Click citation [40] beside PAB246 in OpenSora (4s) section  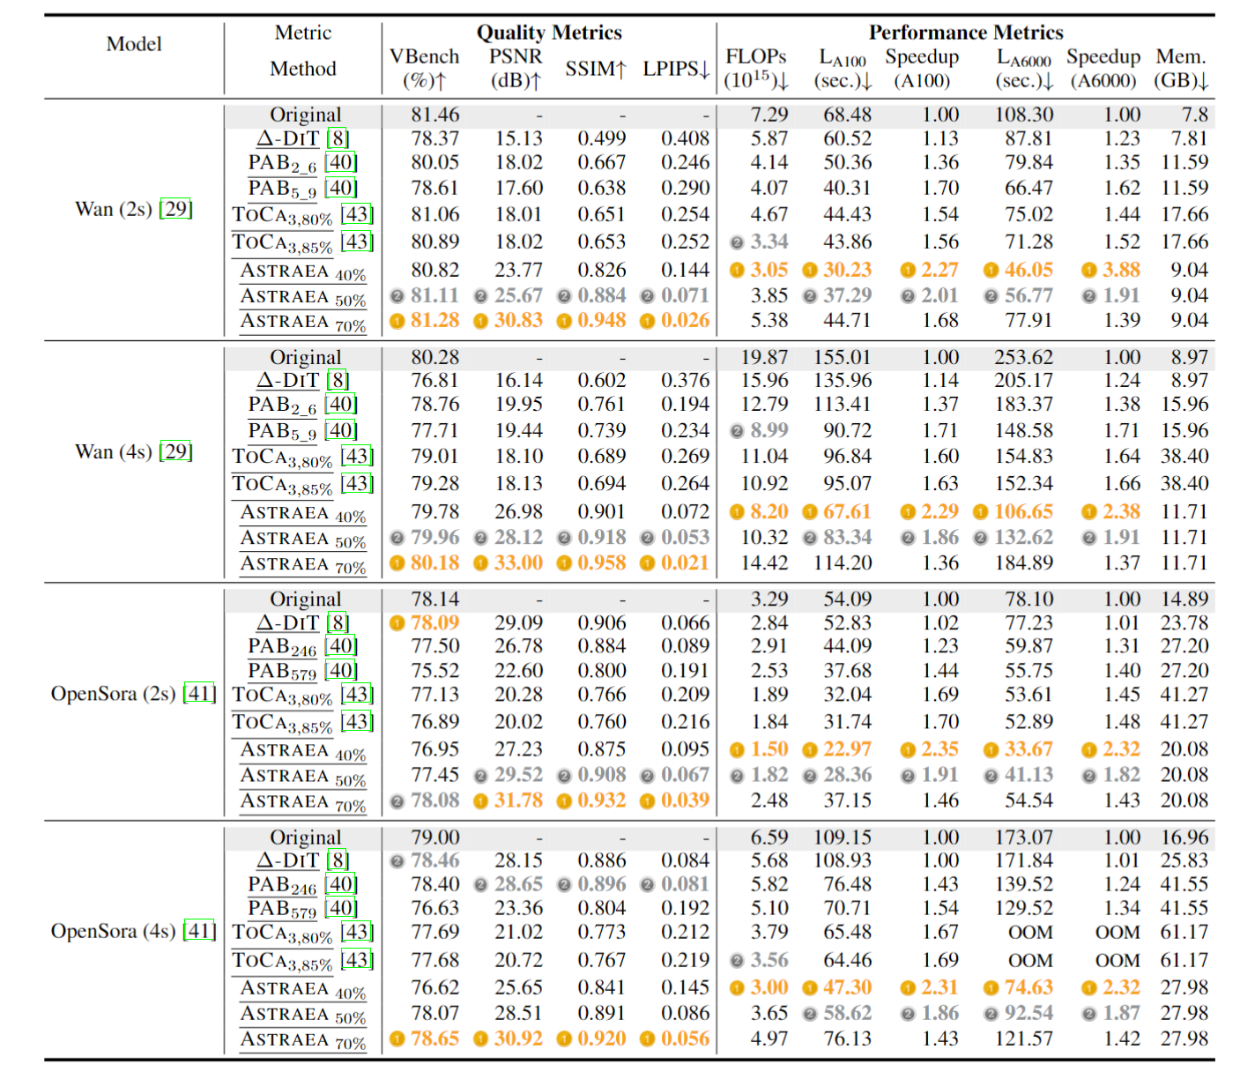(x=341, y=884)
